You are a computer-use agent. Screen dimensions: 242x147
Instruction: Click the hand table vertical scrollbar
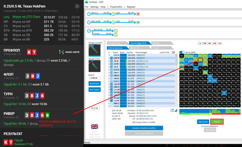coord(176,80)
